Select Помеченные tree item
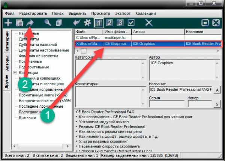 30,62
